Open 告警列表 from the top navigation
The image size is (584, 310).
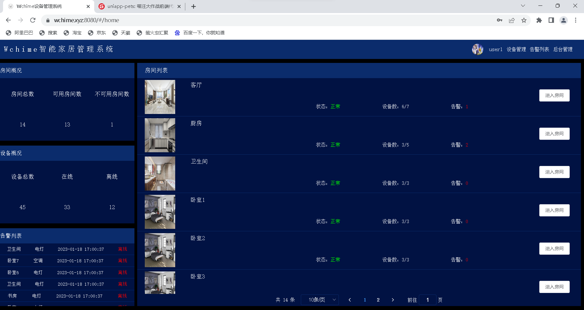(x=539, y=50)
